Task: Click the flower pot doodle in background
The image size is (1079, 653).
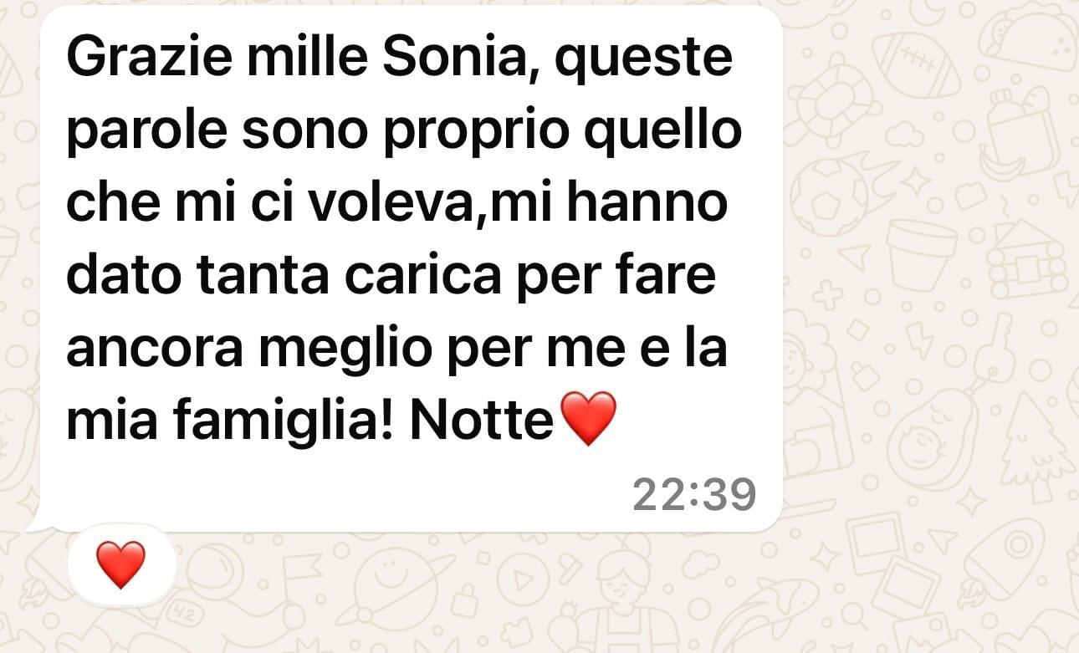Action: pyautogui.click(x=921, y=255)
